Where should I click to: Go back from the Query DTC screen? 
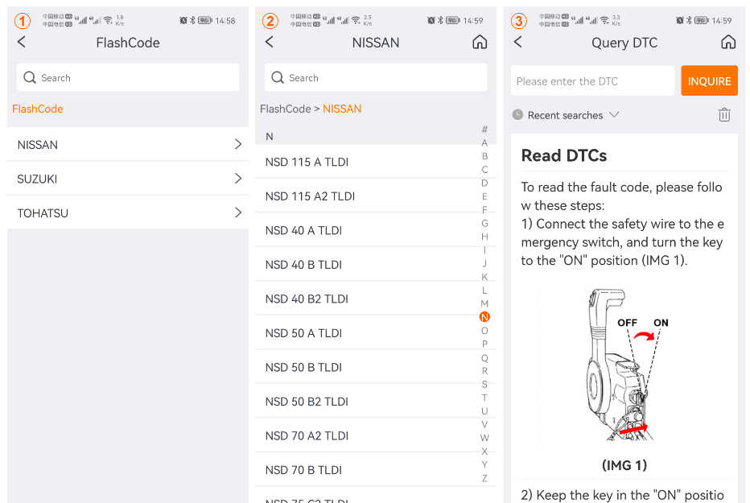coord(518,42)
